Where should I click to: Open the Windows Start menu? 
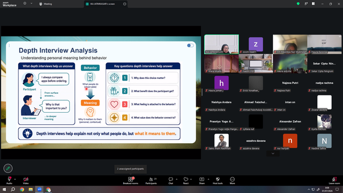4,189
